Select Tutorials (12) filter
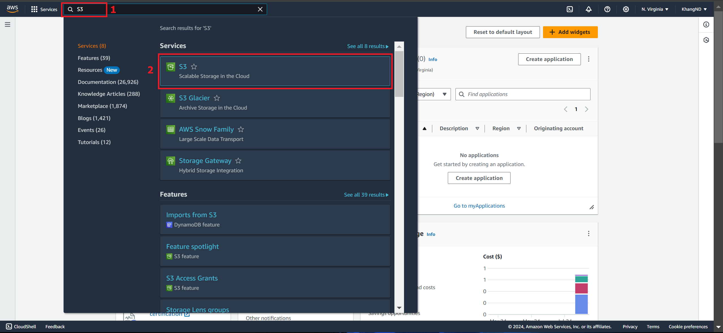The width and height of the screenshot is (723, 333). (x=94, y=142)
